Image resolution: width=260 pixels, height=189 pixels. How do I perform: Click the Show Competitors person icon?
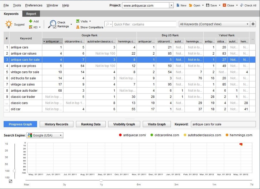[x=78, y=27]
